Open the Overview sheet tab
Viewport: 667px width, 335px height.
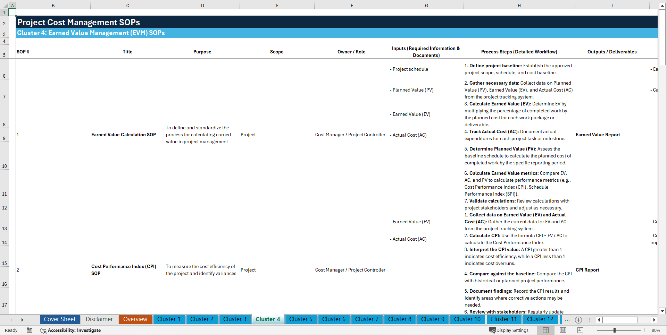click(135, 319)
